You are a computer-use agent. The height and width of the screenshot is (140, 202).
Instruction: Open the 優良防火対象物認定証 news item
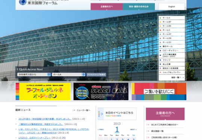click(x=41, y=124)
